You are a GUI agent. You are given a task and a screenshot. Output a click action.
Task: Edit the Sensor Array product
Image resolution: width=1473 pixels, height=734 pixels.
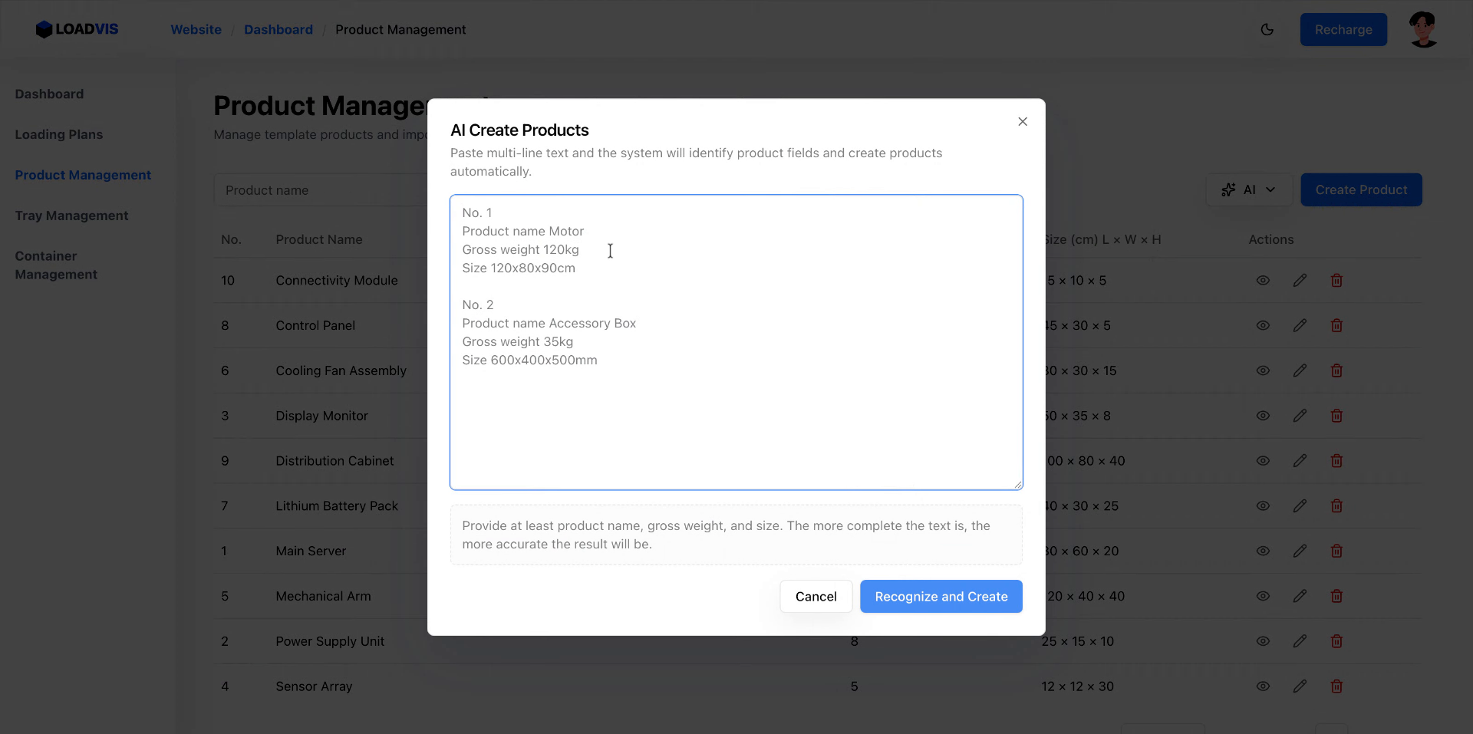(1300, 686)
